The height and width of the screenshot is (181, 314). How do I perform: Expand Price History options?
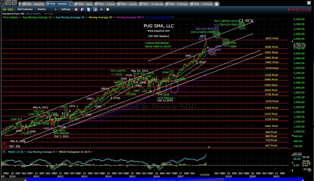click(20, 17)
